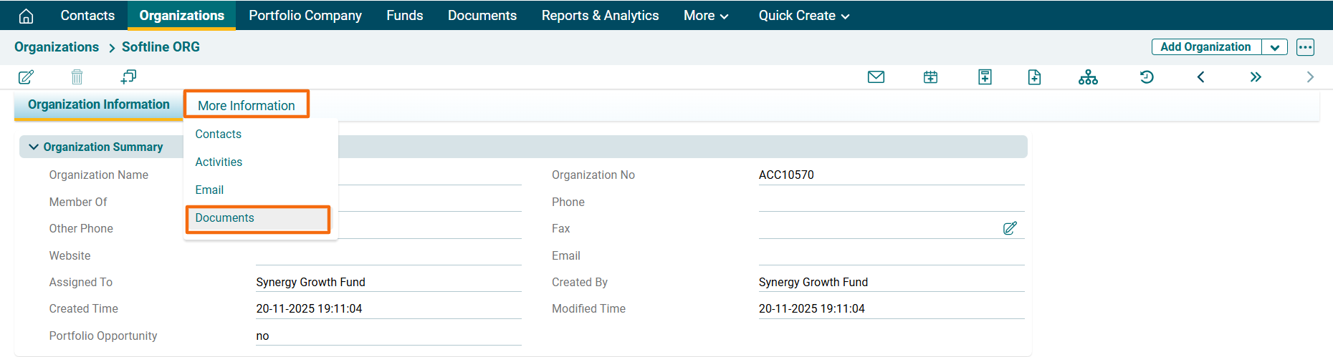Click the delete trash can icon

point(77,77)
